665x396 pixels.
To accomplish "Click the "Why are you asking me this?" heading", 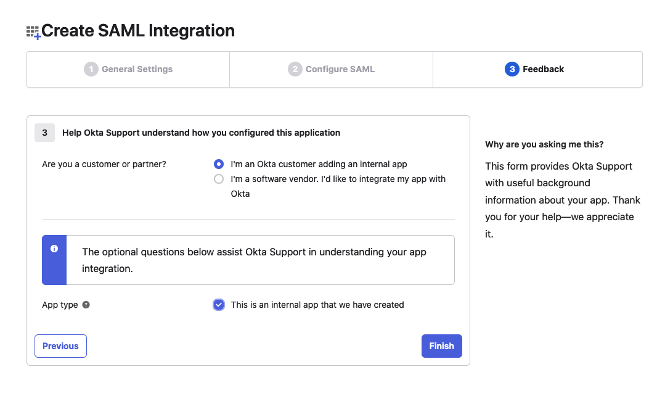I will [544, 144].
